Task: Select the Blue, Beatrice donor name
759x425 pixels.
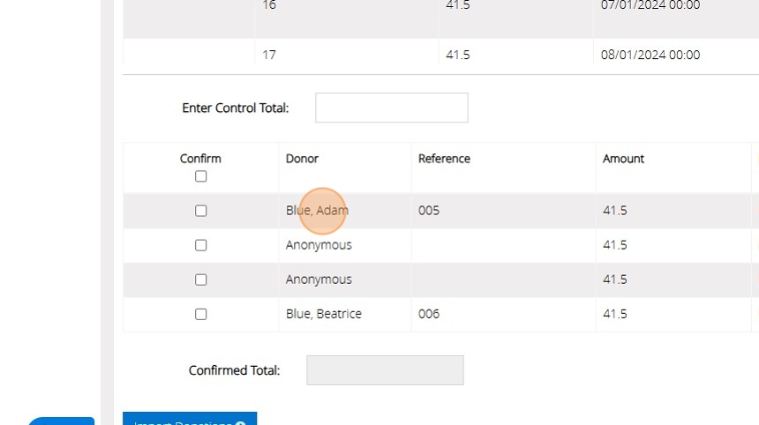Action: tap(323, 314)
